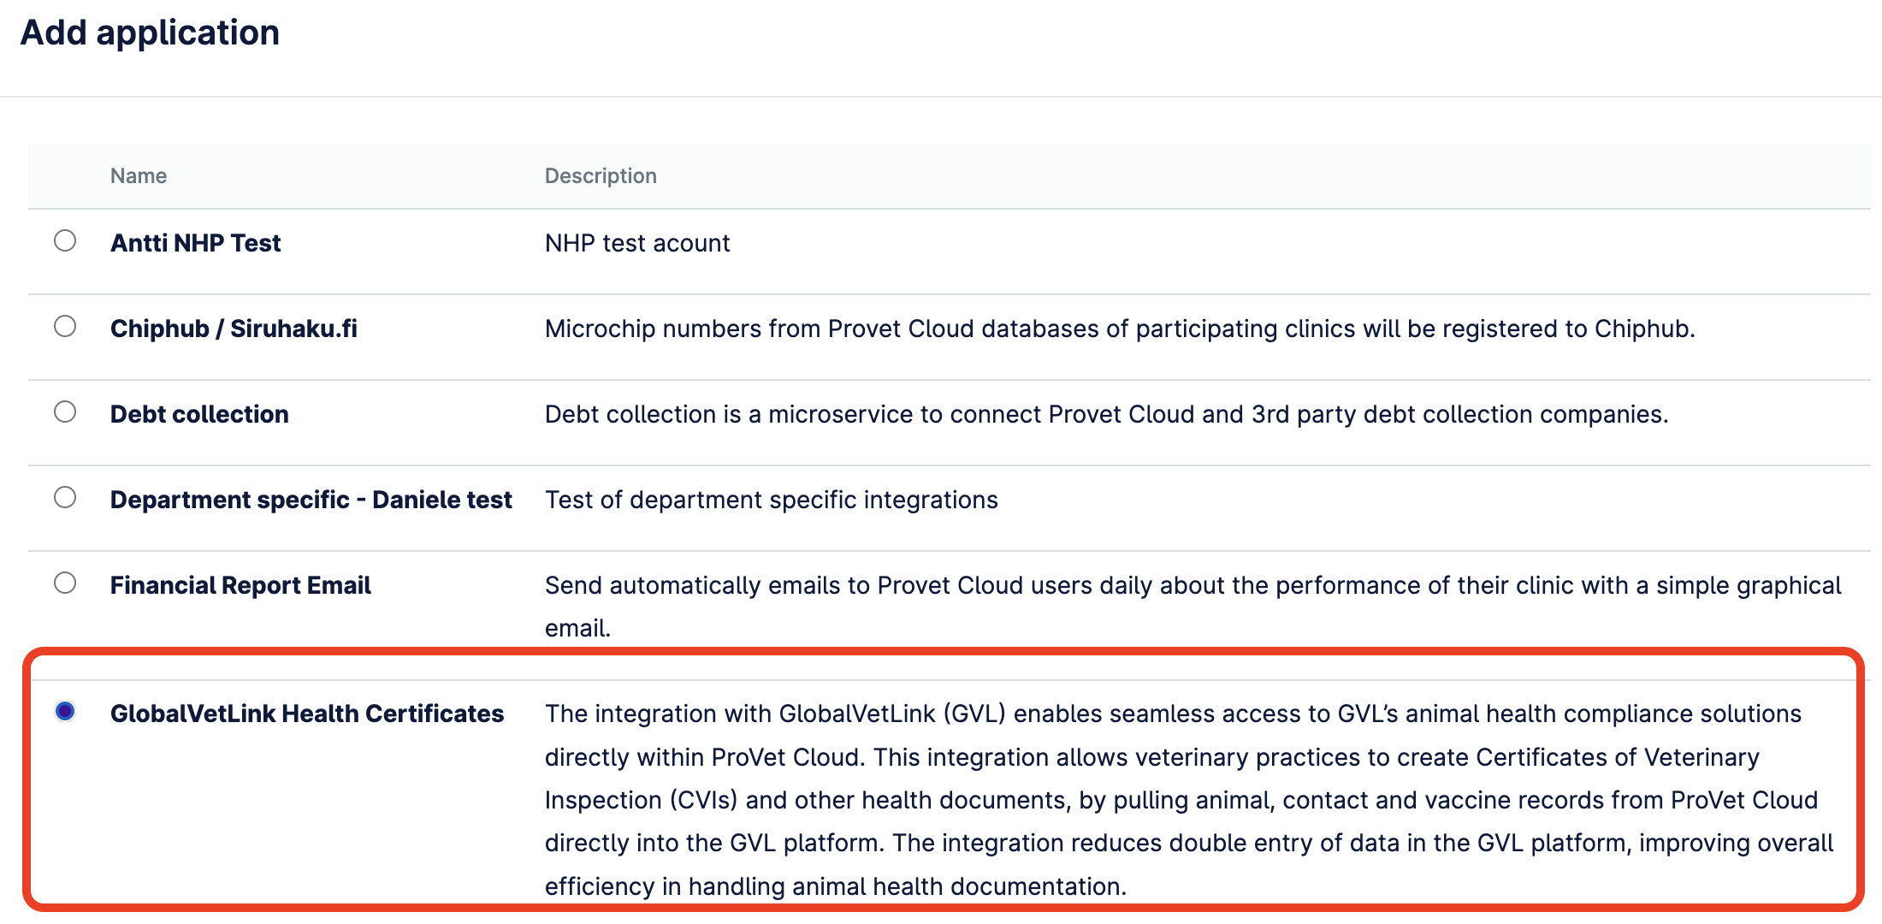Click the GlobalVetLink integration description paragraph

pyautogui.click(x=1189, y=800)
